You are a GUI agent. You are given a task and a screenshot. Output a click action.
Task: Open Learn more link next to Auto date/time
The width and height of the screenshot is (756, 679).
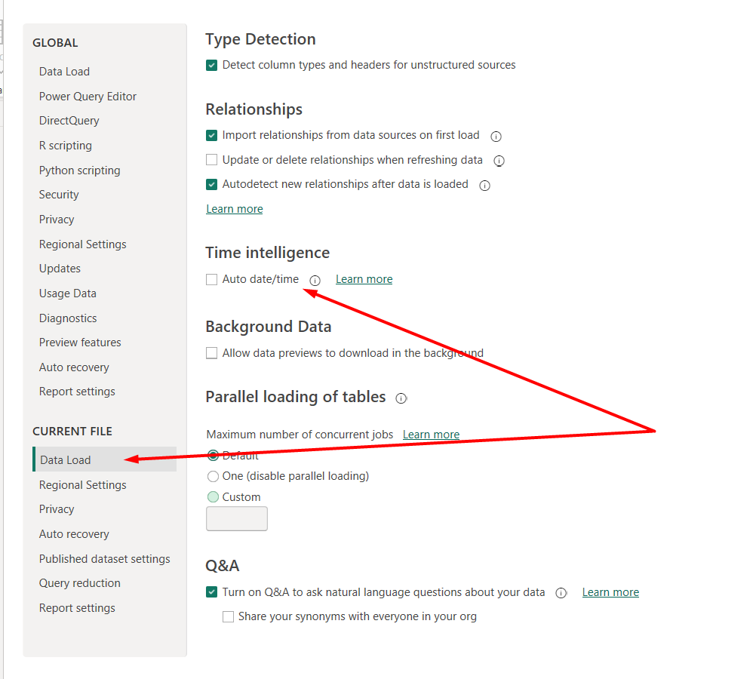[x=364, y=279]
